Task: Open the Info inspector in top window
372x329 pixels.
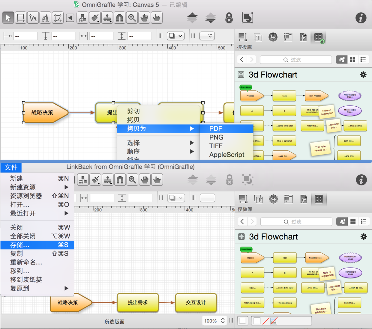Action: [x=361, y=18]
